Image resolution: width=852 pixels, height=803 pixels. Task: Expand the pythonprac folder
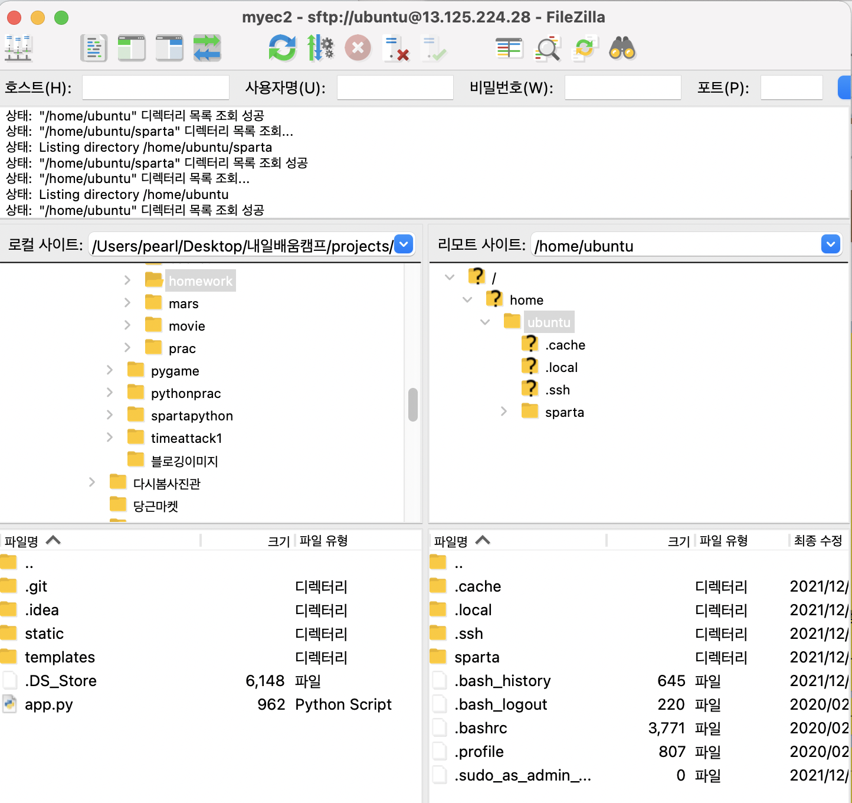pyautogui.click(x=109, y=392)
